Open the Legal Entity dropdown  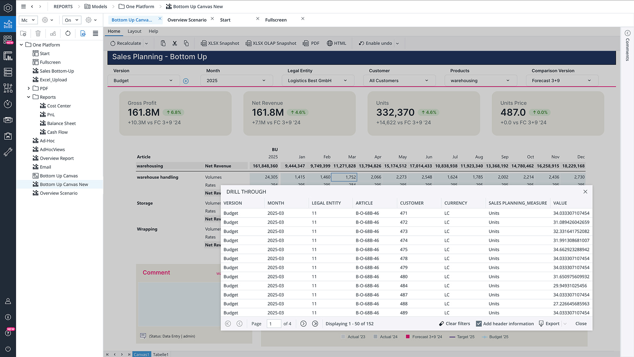tap(318, 81)
